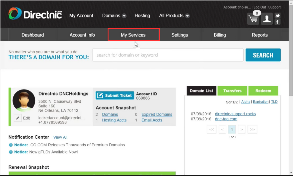Select the Domain List tab
The height and width of the screenshot is (176, 293).
[201, 90]
